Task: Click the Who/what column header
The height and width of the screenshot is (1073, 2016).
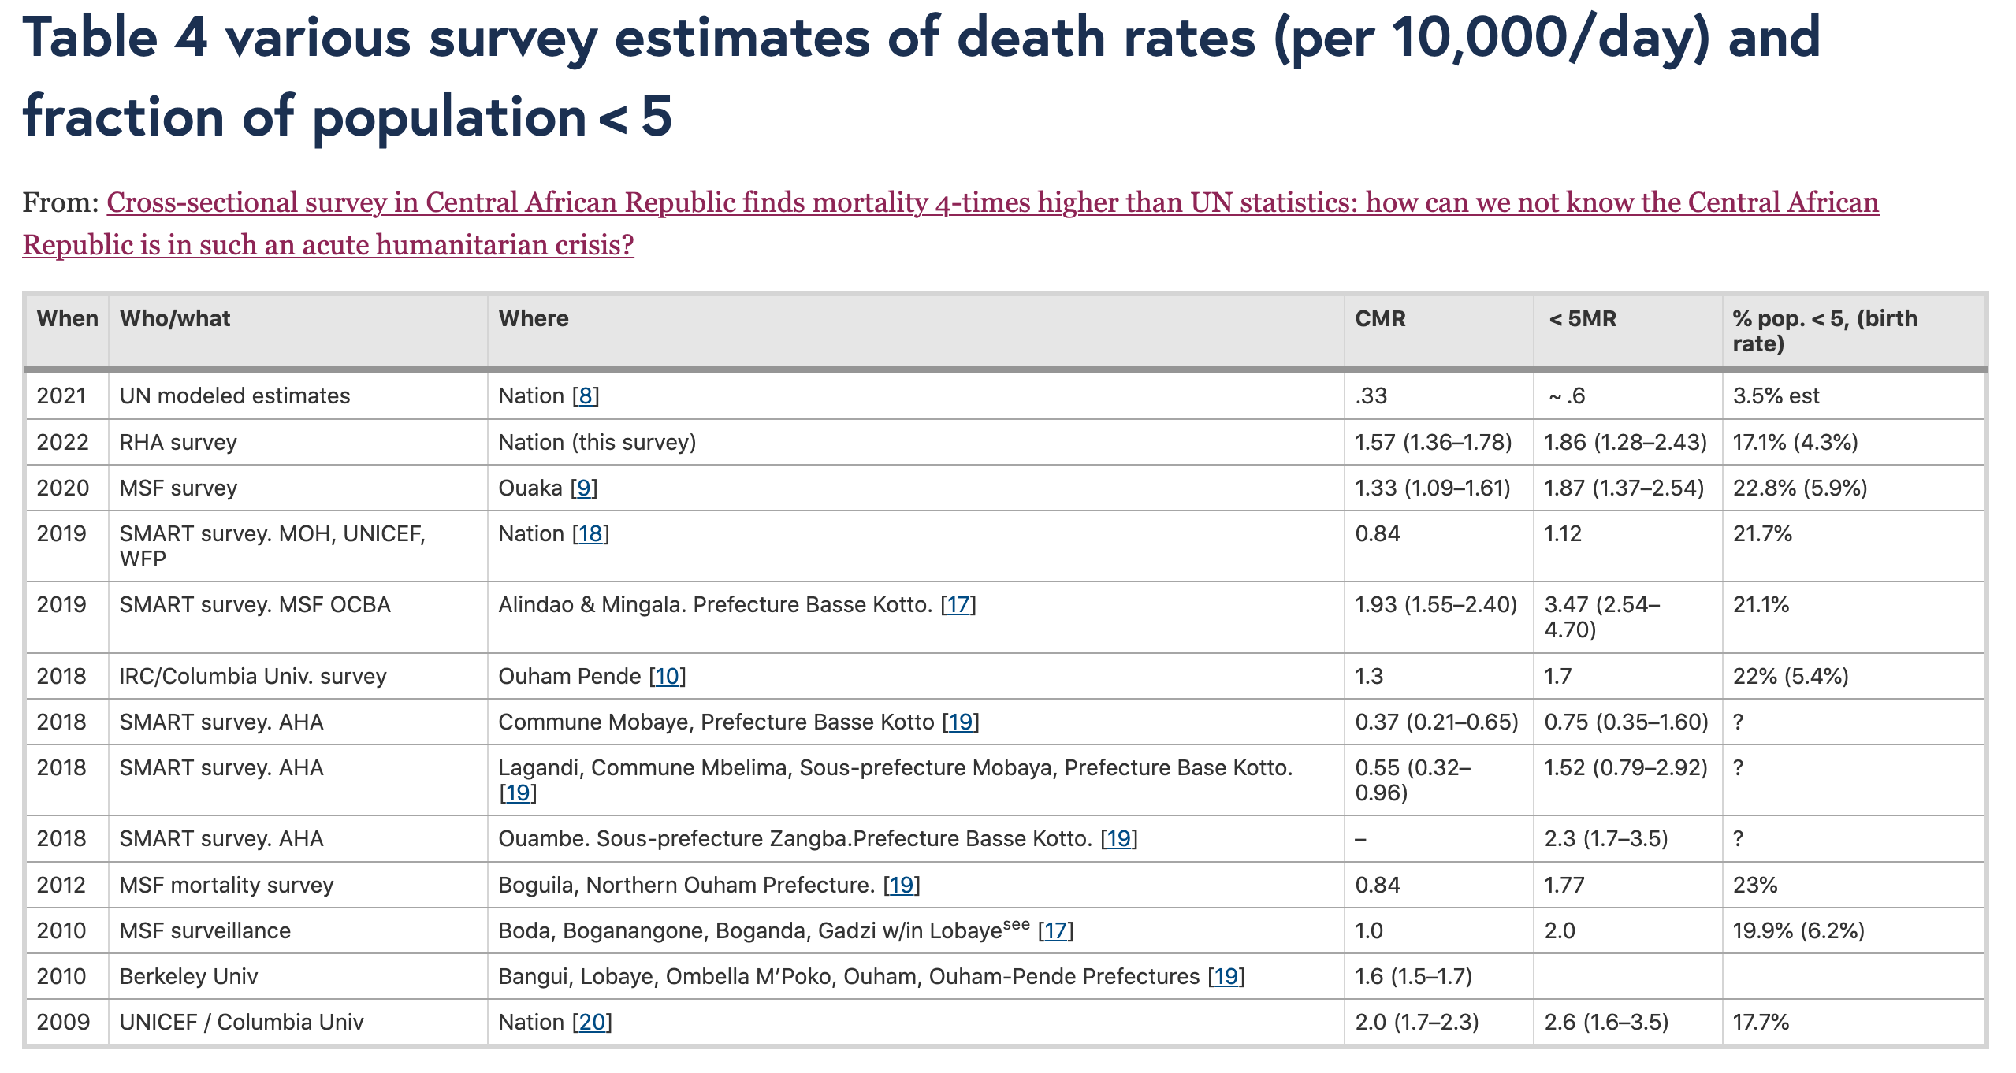Action: pyautogui.click(x=175, y=319)
